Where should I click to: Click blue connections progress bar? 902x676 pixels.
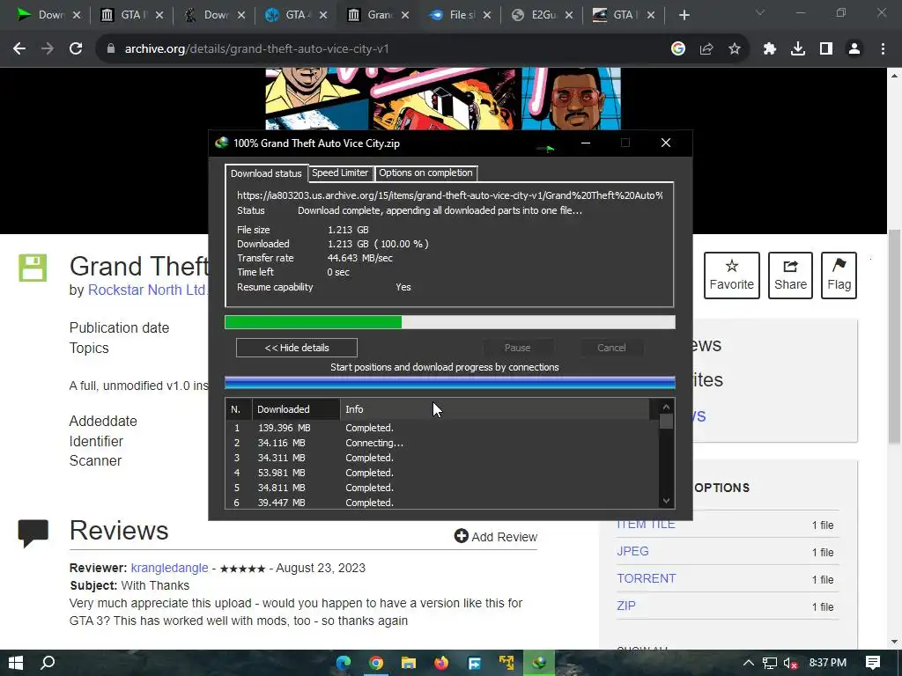450,383
